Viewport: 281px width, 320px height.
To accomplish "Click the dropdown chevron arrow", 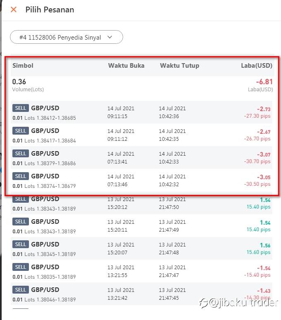I will pyautogui.click(x=110, y=37).
